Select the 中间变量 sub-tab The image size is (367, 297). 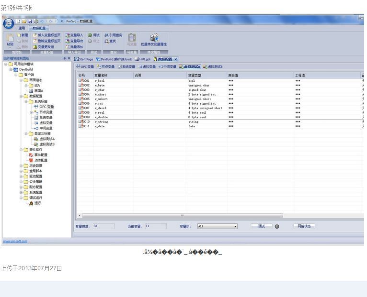(x=167, y=66)
